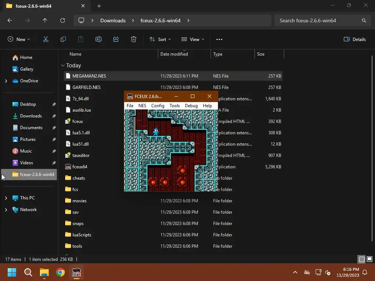Go up one folder level

(45, 20)
